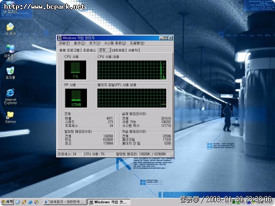Viewport: 275px width, 206px height.
Task: Click the CPU usage gauge showing 7%
Action: click(75, 70)
